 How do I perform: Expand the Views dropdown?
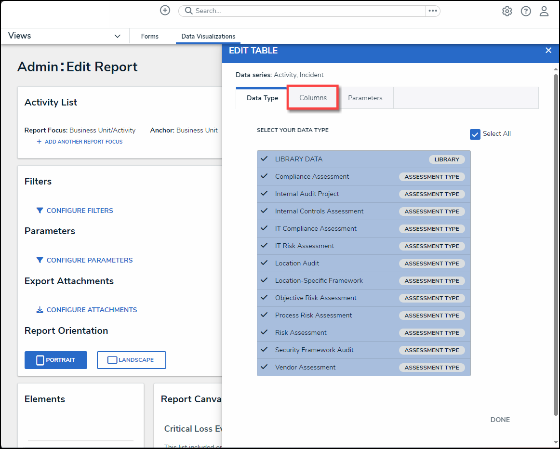click(x=117, y=36)
